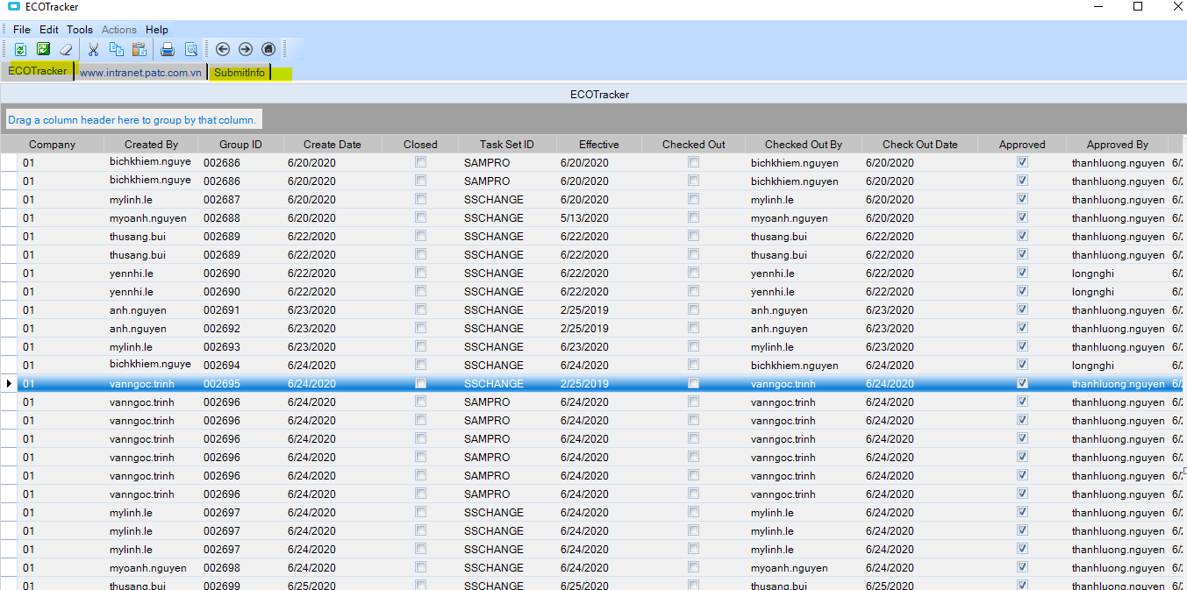Click the clipboard Paste icon
This screenshot has width=1187, height=590.
pyautogui.click(x=139, y=49)
